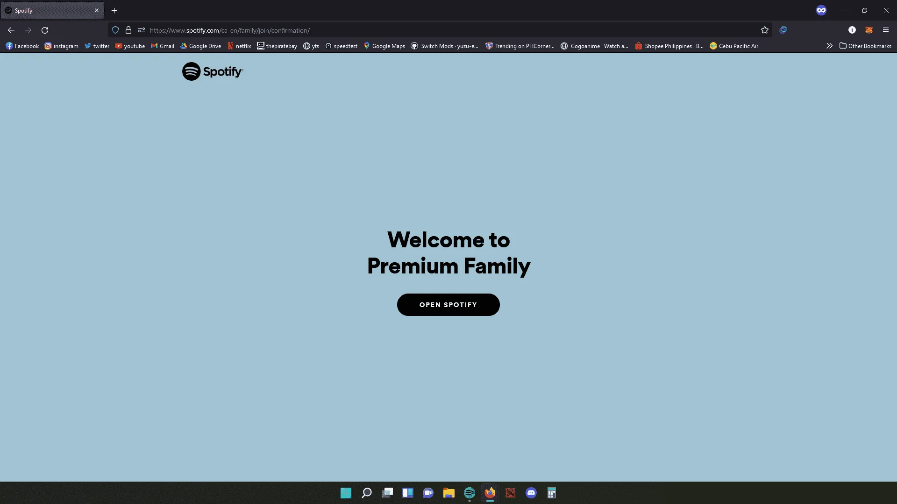Open the thepiratebay bookmark

pyautogui.click(x=277, y=46)
